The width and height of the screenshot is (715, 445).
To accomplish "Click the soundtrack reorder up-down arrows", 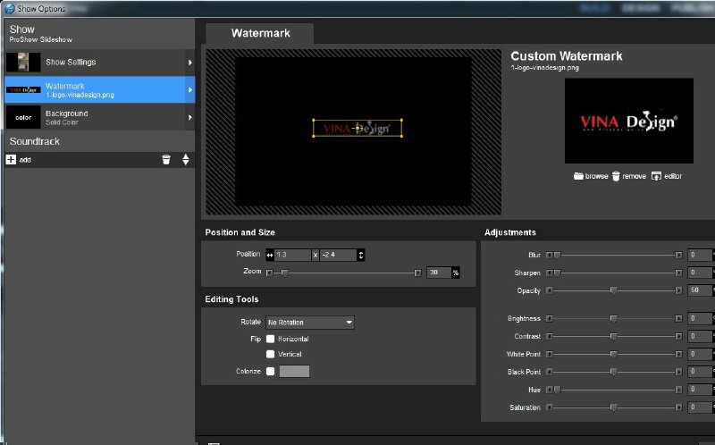I will [x=185, y=159].
